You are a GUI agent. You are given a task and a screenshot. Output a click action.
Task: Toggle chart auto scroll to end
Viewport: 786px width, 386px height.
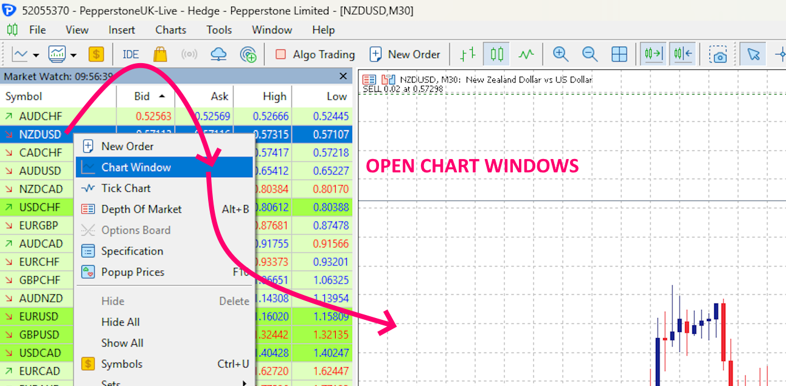click(x=654, y=55)
